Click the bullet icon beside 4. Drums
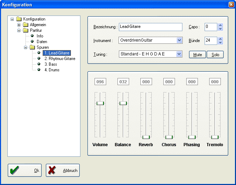This screenshot has width=236, height=185. pyautogui.click(x=39, y=70)
